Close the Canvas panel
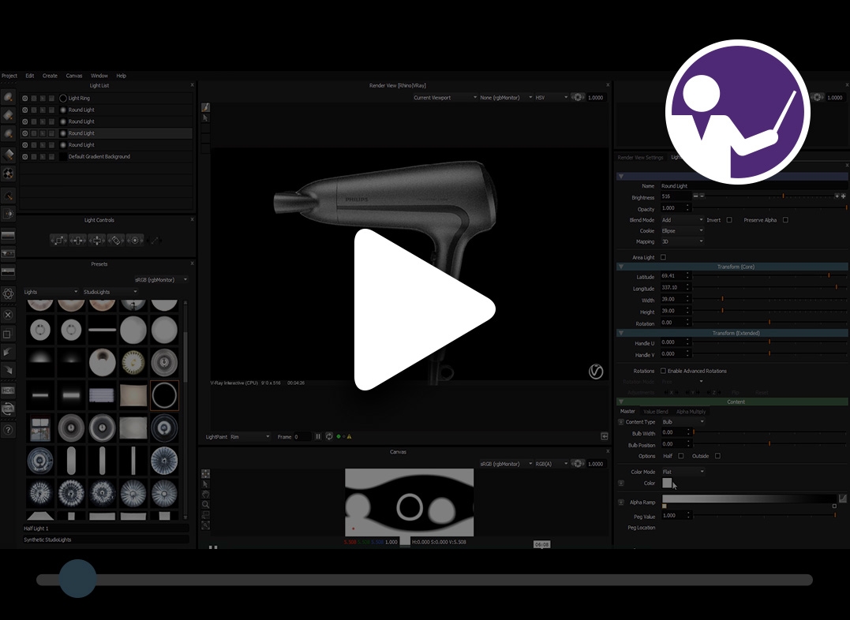The height and width of the screenshot is (620, 850). pos(608,451)
